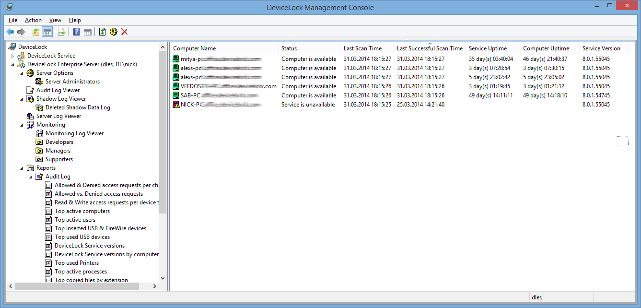Screen dimensions: 641x308
Task: Click the Audit Log Viewer icon
Action: (30, 90)
